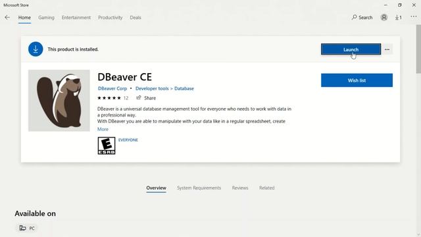
Task: Show the System Requirements tab
Action: [x=199, y=188]
